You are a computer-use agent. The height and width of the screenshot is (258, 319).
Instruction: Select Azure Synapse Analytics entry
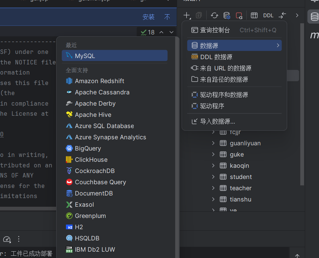click(x=115, y=137)
